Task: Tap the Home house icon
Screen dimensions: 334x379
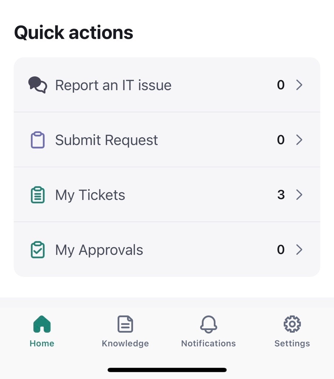Action: (x=42, y=324)
